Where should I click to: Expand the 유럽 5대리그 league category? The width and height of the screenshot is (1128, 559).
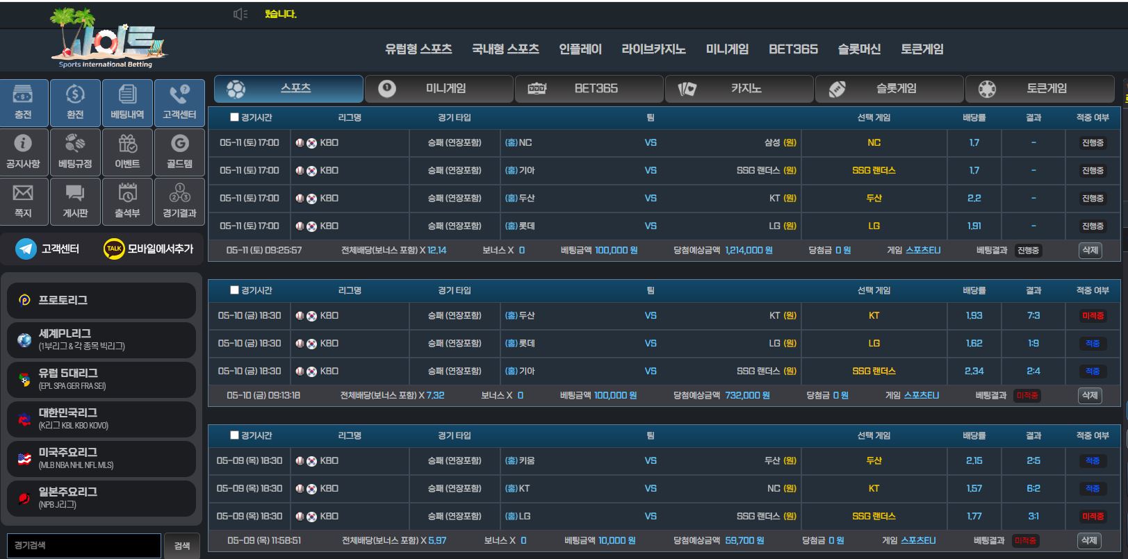(101, 379)
